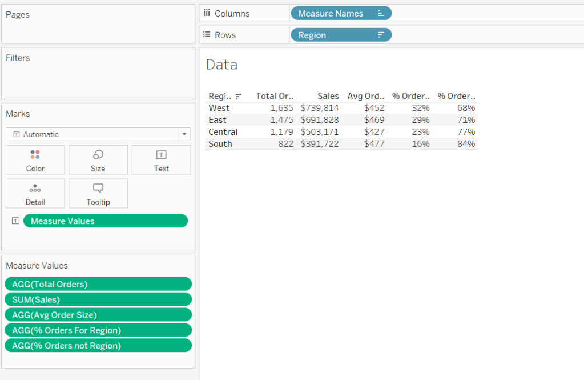Screen dimensions: 584x380
Task: Select the SUM(Sales) measure pill
Action: [98, 299]
